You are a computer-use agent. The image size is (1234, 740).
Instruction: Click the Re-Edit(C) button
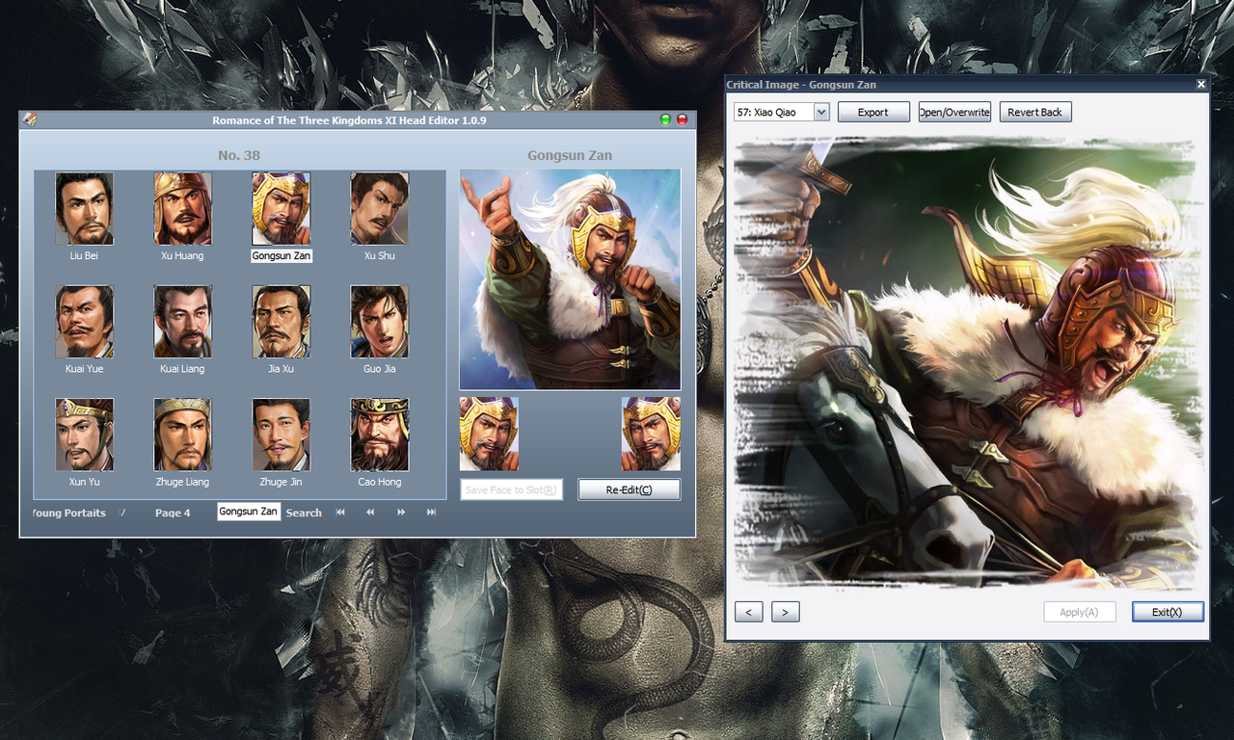(629, 489)
